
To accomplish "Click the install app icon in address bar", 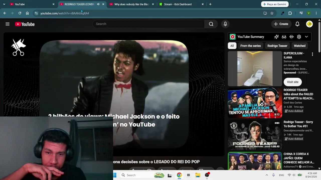I will click(x=265, y=13).
